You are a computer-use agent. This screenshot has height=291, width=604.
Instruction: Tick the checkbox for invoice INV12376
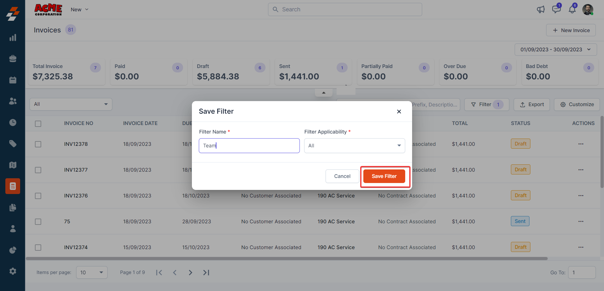38,196
